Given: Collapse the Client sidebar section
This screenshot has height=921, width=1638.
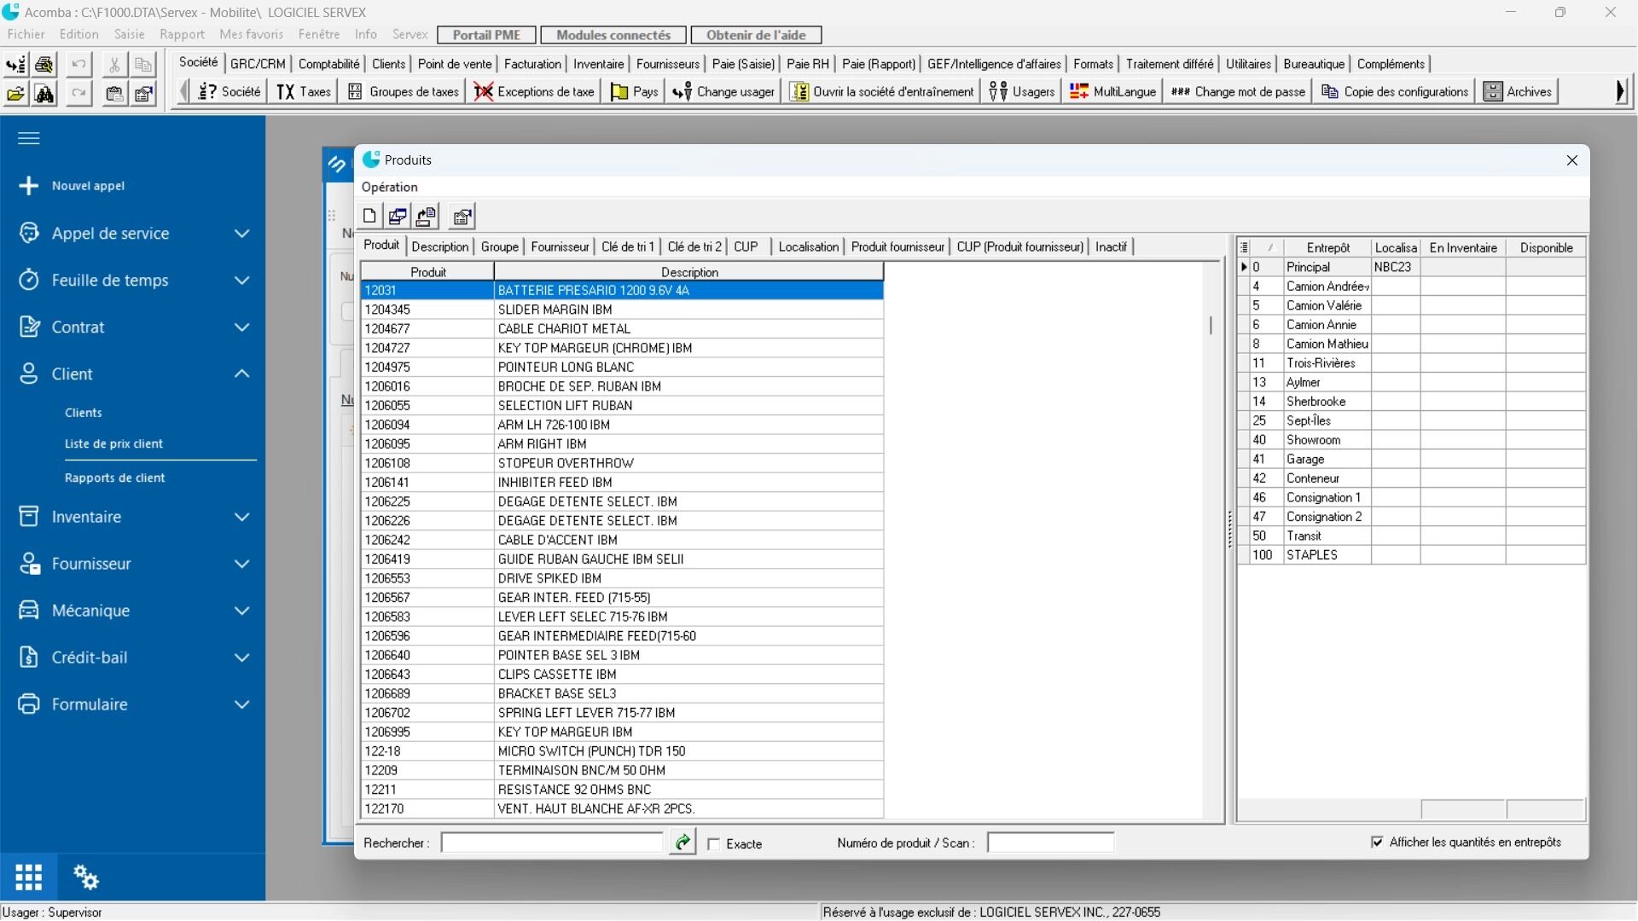Looking at the screenshot, I should pyautogui.click(x=242, y=374).
